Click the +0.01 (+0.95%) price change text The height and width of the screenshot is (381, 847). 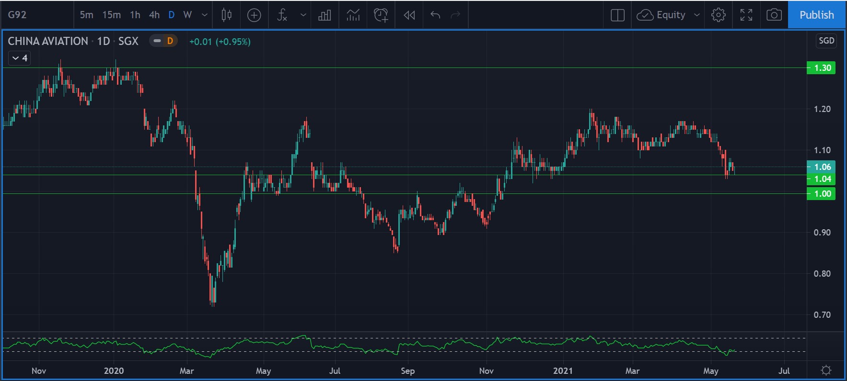220,42
